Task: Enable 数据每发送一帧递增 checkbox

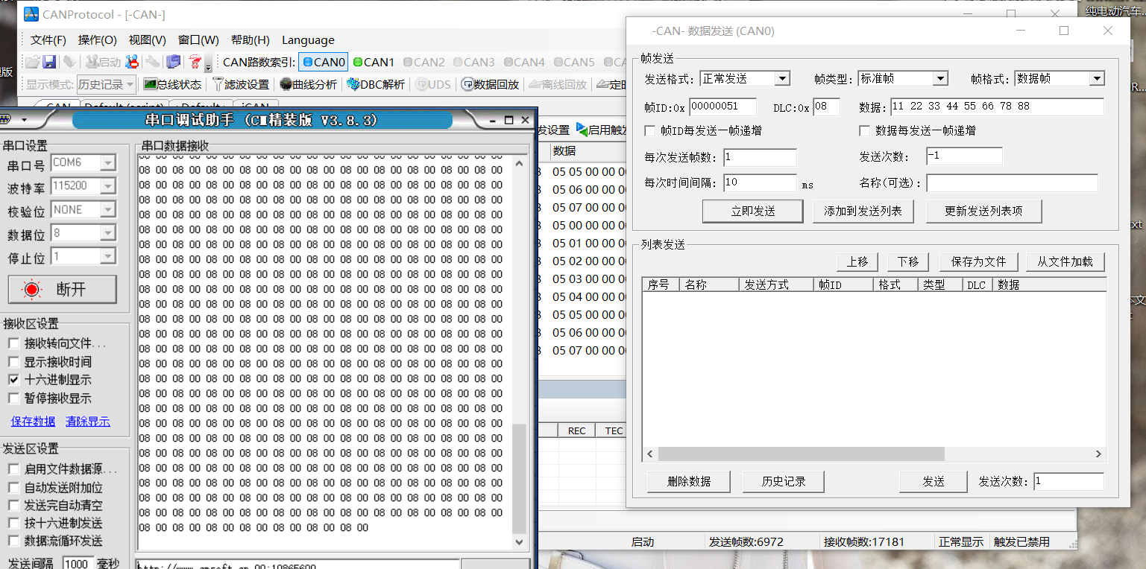Action: click(x=865, y=131)
